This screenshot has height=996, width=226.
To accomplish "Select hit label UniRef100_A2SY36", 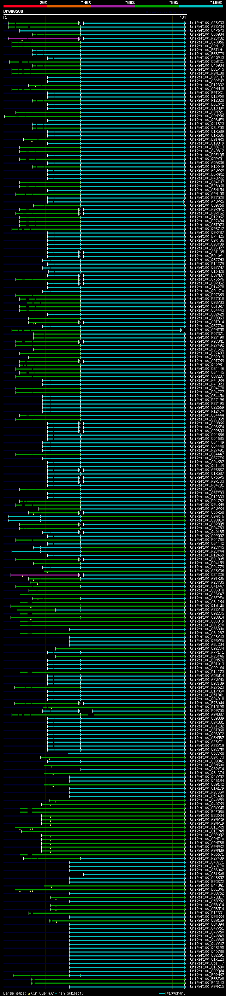I will 207,571.
